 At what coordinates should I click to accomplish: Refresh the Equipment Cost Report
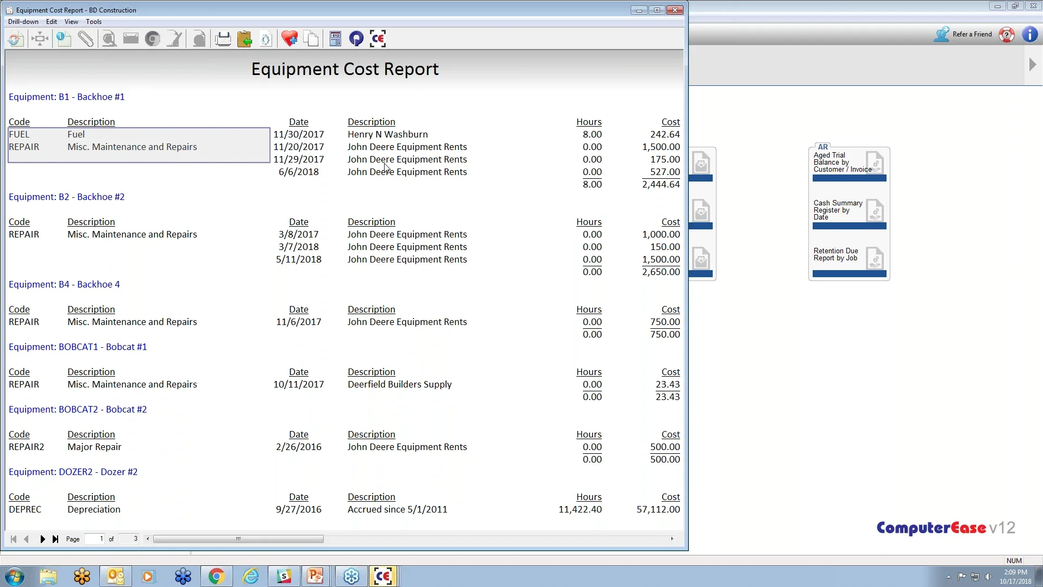coord(15,38)
